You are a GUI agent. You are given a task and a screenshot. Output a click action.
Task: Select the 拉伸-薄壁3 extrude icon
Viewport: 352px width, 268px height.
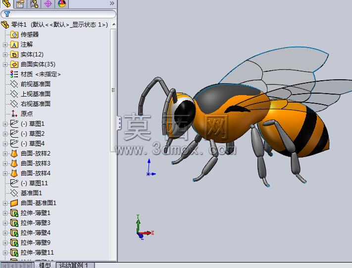[x=14, y=222]
